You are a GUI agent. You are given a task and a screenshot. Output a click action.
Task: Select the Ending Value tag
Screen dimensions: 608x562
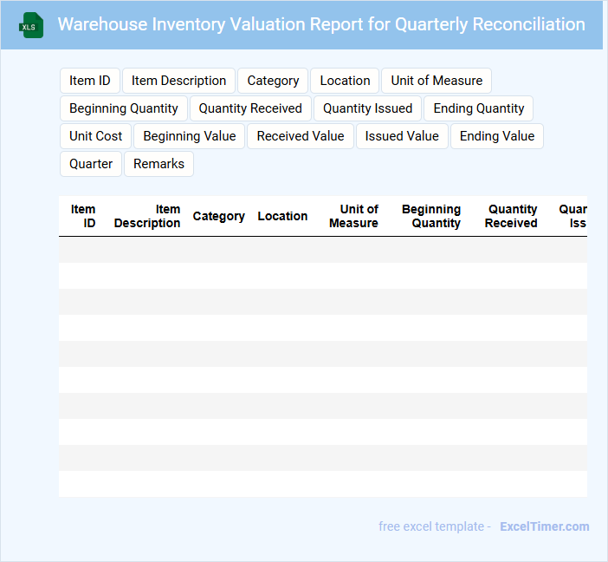pos(497,136)
